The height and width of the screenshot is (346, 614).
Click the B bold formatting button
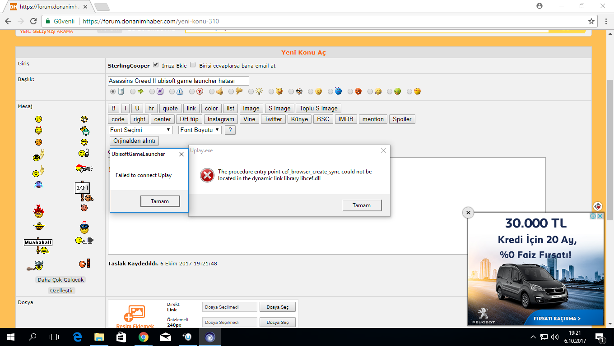[x=113, y=108]
